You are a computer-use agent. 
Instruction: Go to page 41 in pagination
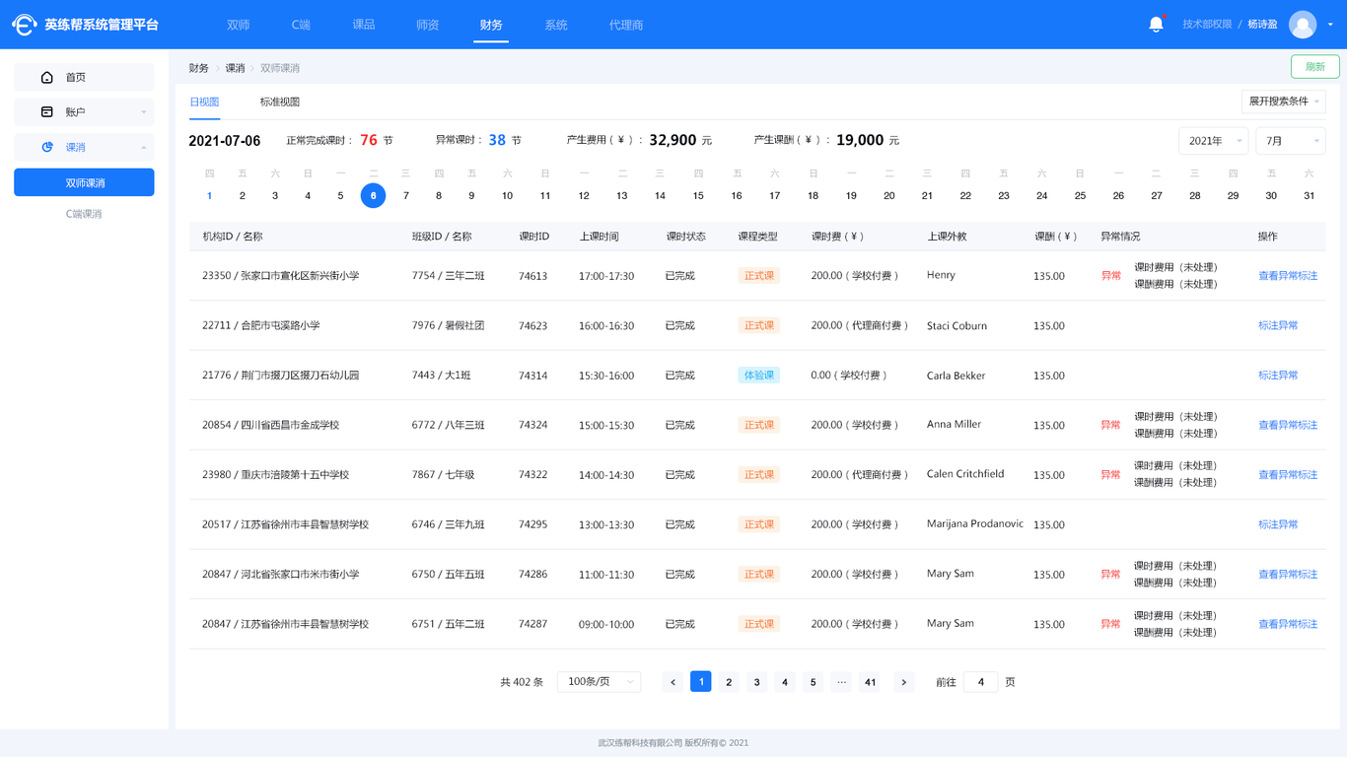[870, 682]
